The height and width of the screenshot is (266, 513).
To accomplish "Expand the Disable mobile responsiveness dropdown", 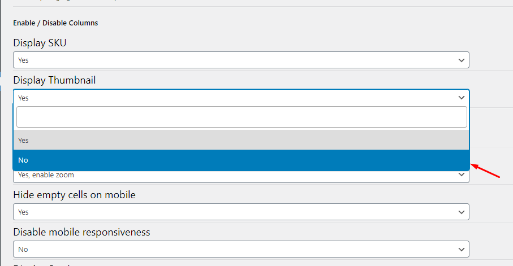I will pyautogui.click(x=241, y=249).
